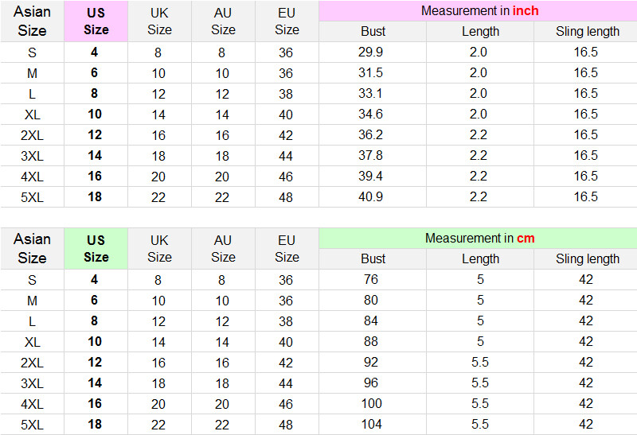Select US size 10 in inch table

pos(95,114)
